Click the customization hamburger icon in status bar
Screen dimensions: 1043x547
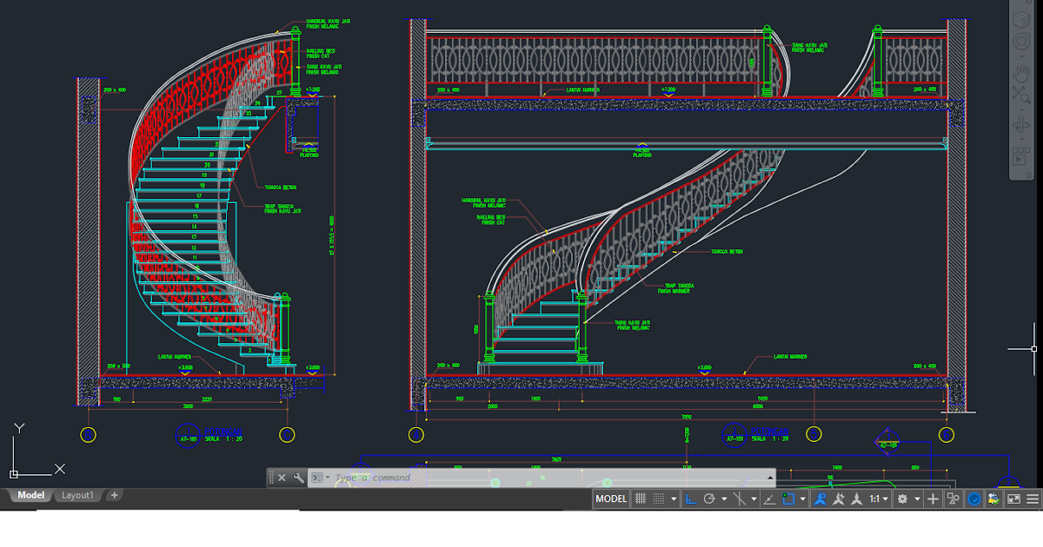(1032, 498)
